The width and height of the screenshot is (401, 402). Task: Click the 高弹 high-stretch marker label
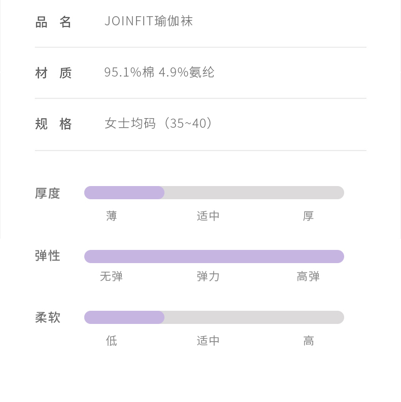[x=308, y=277]
